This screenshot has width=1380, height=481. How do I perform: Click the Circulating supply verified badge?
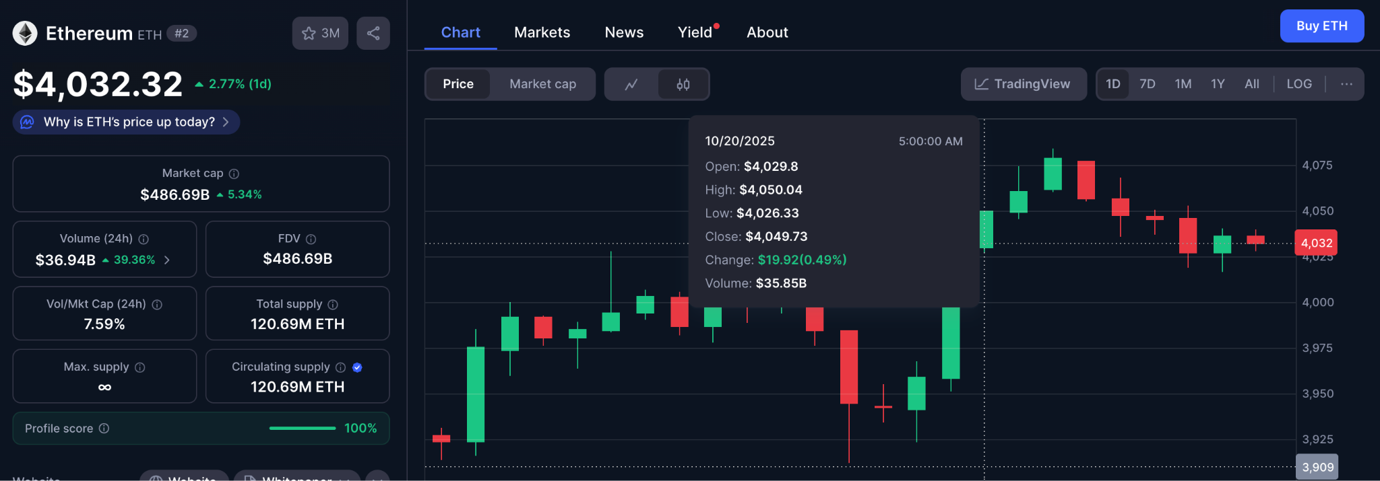click(x=357, y=367)
